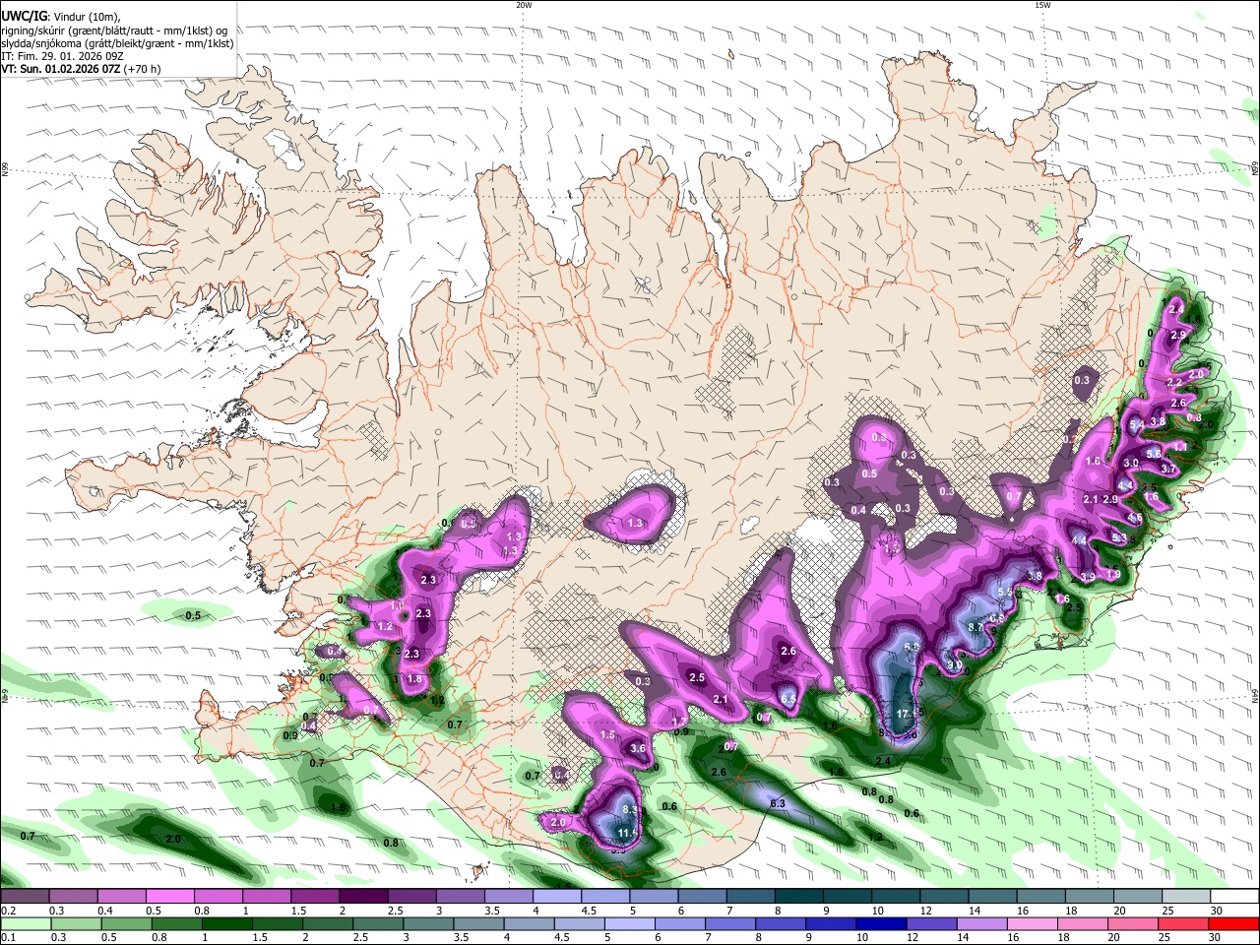Image resolution: width=1260 pixels, height=945 pixels.
Task: Pick the lower legend swatch between 2 and 2.5
Action: [x=328, y=923]
